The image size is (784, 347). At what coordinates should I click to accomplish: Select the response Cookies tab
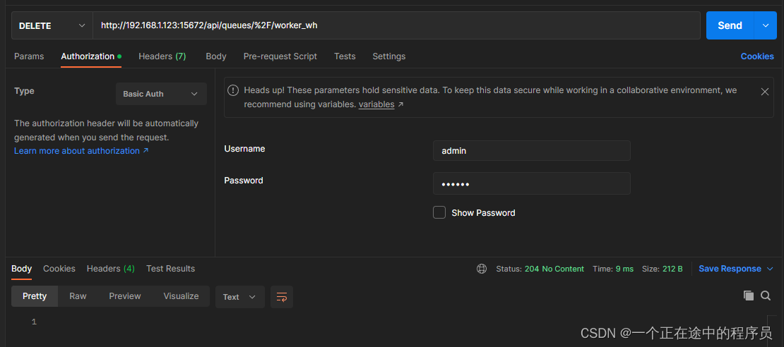pyautogui.click(x=59, y=269)
